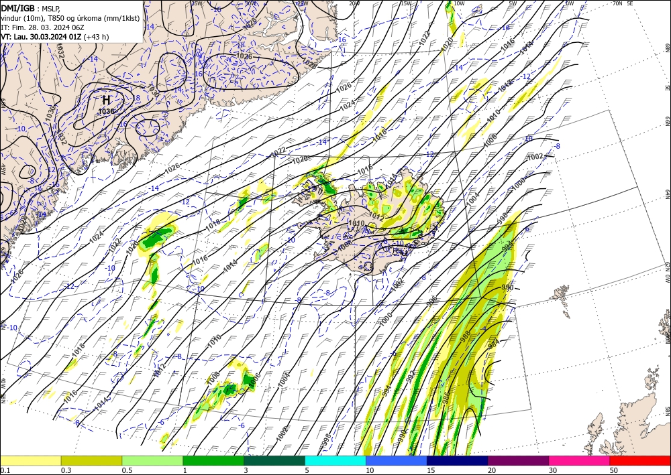Click the legend value label 0.5
This screenshot has height=475, width=671.
[127, 470]
